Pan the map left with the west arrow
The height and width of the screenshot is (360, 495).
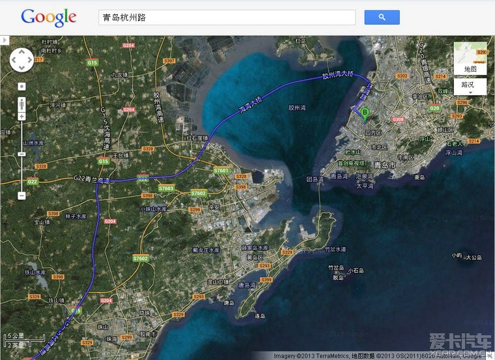pos(14,60)
